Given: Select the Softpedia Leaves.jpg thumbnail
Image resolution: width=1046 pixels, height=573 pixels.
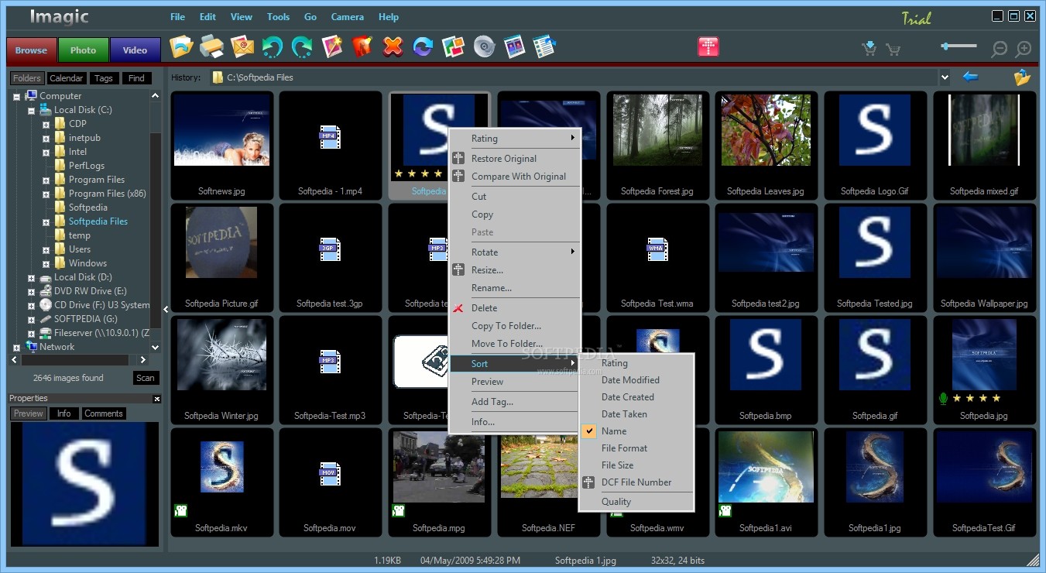Looking at the screenshot, I should [x=766, y=146].
